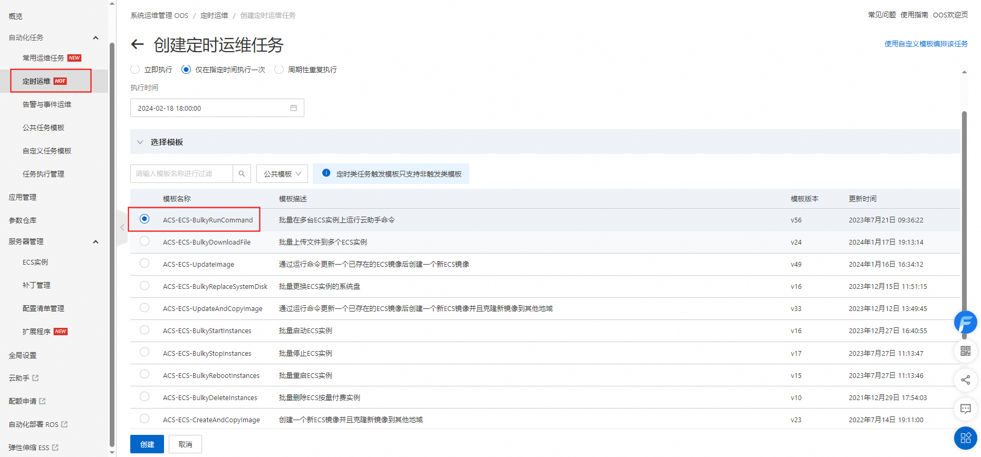Viewport: 981px width, 457px height.
Task: Open 概览 in the sidebar
Action: coord(16,16)
